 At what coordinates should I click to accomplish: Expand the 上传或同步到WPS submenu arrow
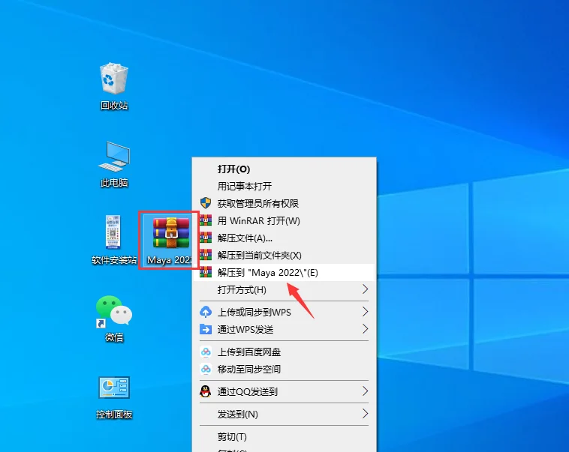click(x=365, y=312)
